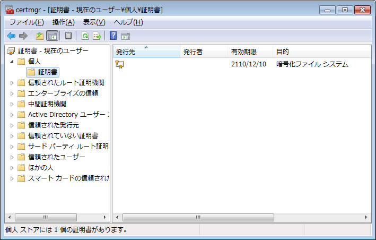Open the ファイル(F) menu
Image resolution: width=376 pixels, height=240 pixels.
[x=27, y=22]
